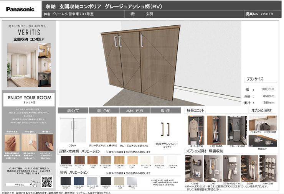Select the hanging bar option image
The image size is (284, 194).
pos(262,123)
